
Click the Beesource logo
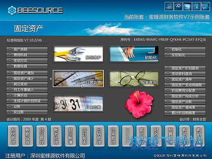click(x=35, y=10)
